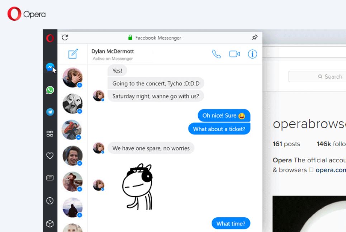Click the Dylan McDermott conversation title
This screenshot has width=346, height=232.
[x=113, y=51]
